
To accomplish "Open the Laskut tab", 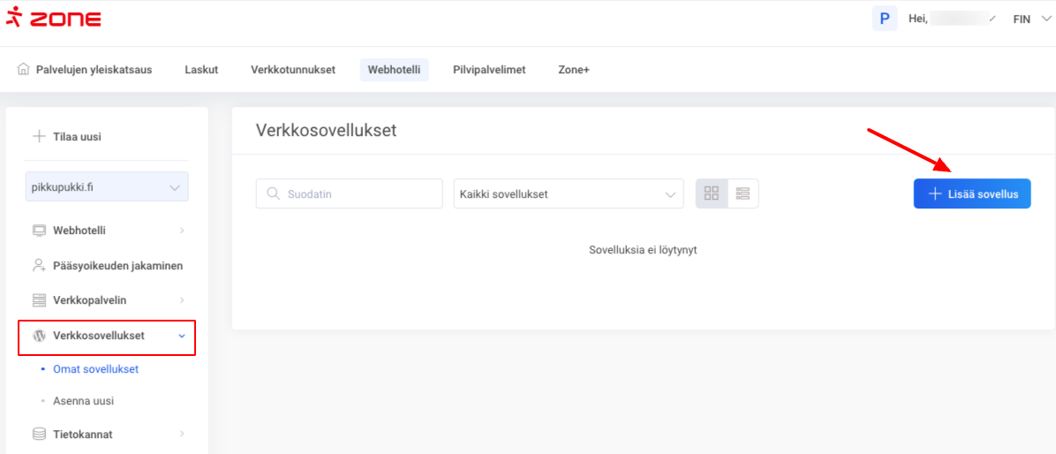I will tap(201, 70).
